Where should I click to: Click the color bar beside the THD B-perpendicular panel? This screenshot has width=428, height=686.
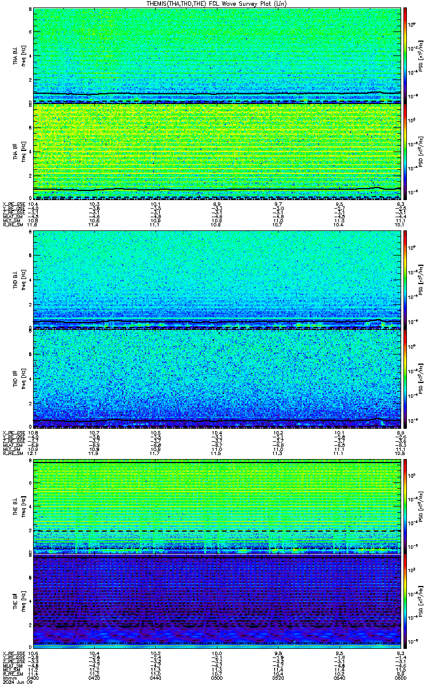(x=405, y=279)
